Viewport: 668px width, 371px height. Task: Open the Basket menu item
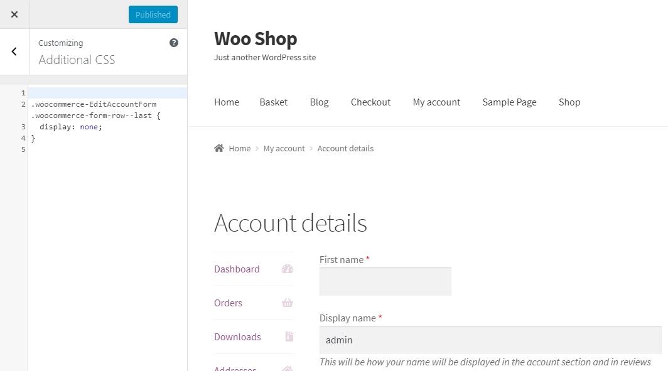tap(274, 102)
